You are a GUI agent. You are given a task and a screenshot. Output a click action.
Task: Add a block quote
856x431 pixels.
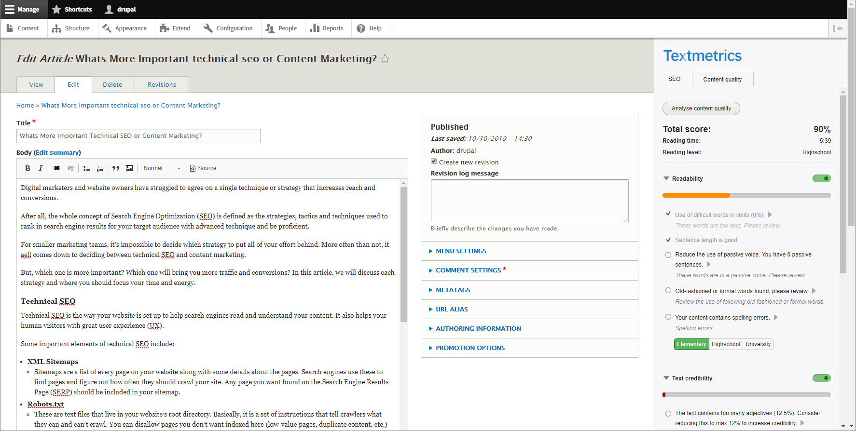(x=116, y=168)
